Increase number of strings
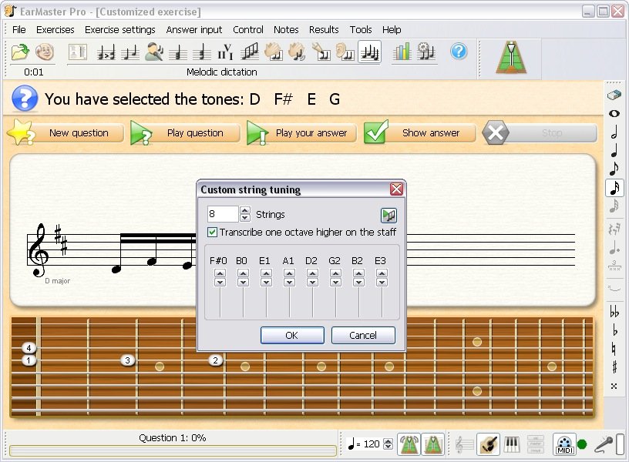The image size is (629, 462). 245,210
